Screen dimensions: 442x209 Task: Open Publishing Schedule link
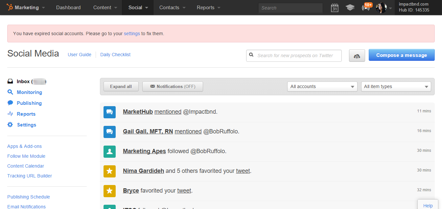click(x=29, y=197)
